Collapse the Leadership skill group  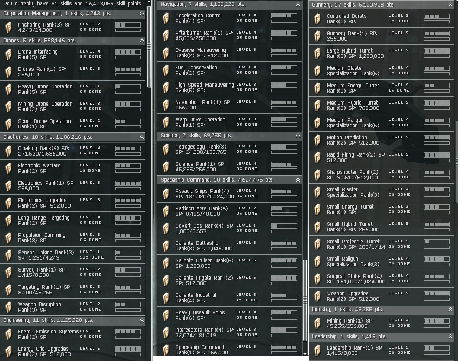point(450,337)
